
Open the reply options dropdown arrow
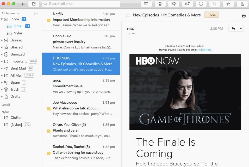click(x=241, y=28)
